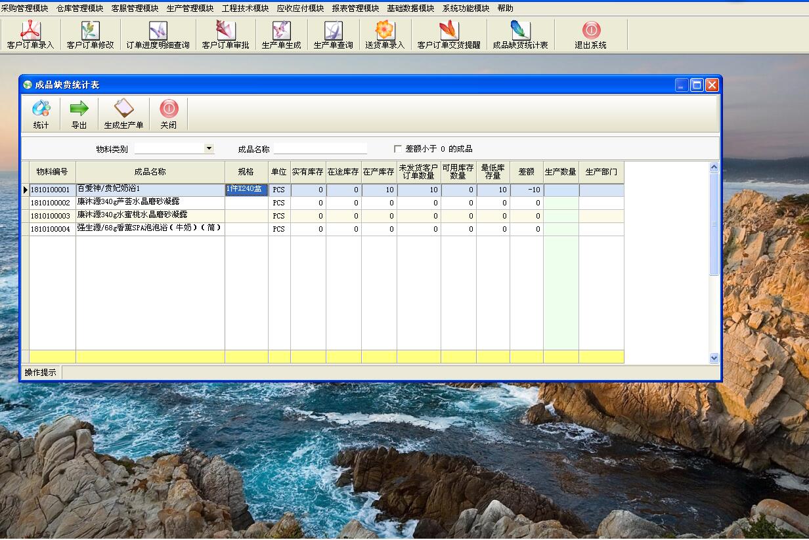Click the 成品名称 search input field
Screen dimensions: 809x540
coord(320,149)
